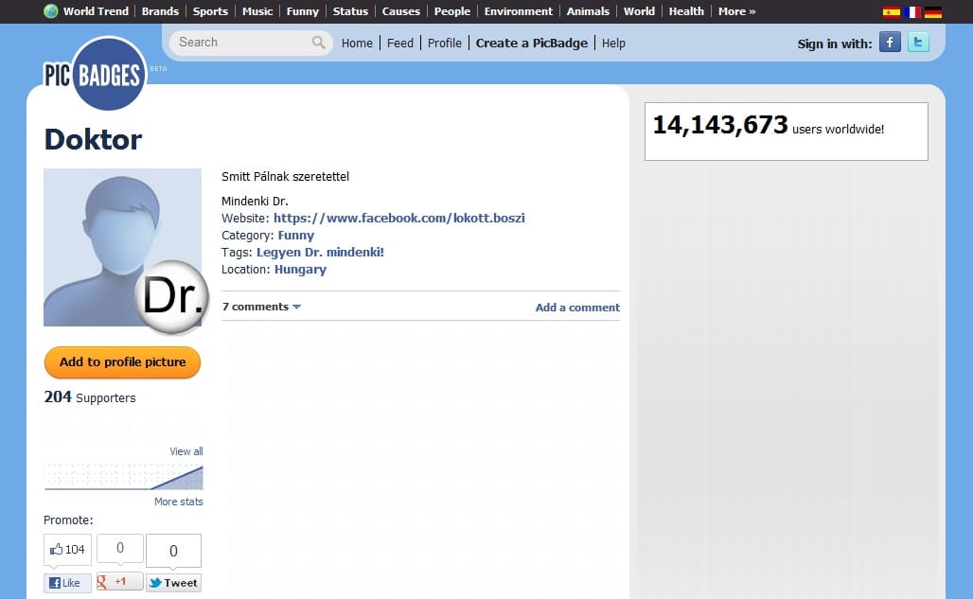Click the supporters growth chart
The height and width of the screenshot is (599, 973).
coord(123,477)
